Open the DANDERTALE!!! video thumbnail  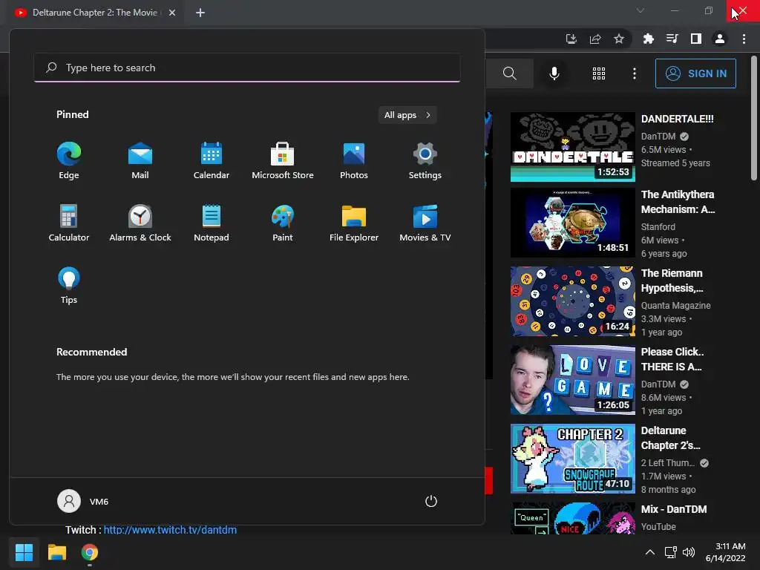point(573,147)
